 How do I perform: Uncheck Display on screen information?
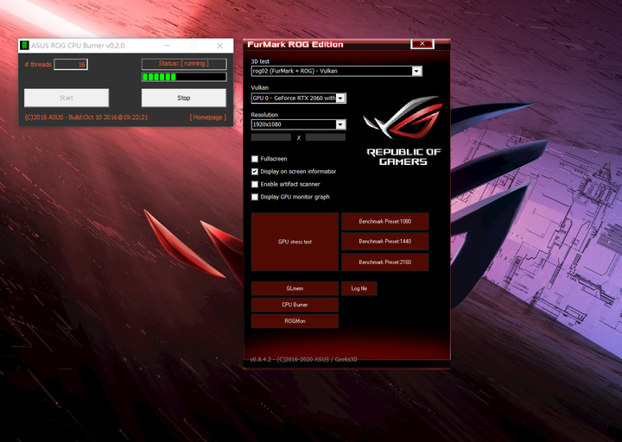click(x=255, y=171)
